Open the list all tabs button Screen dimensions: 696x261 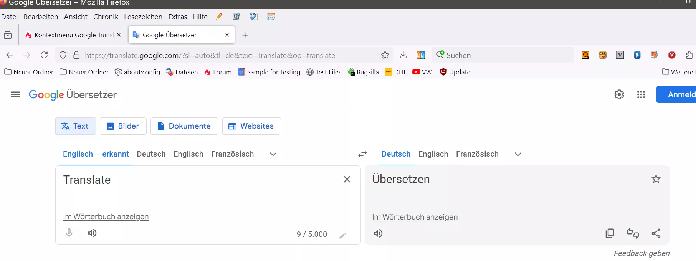[8, 35]
